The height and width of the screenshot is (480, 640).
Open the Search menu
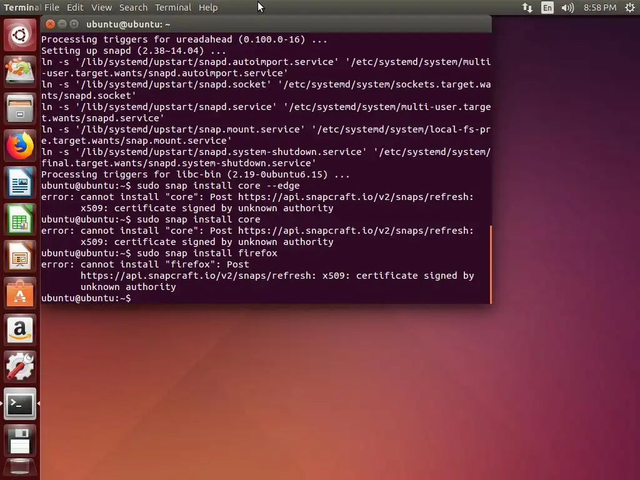coord(134,7)
